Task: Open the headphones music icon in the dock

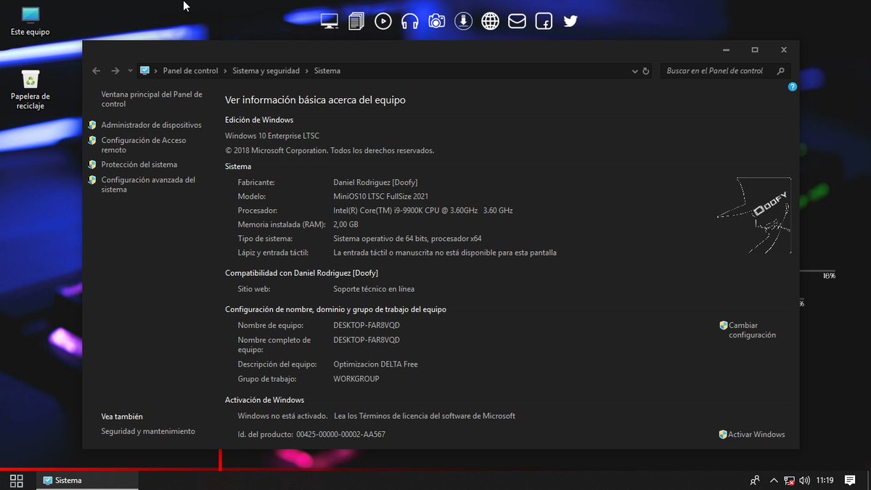Action: pyautogui.click(x=410, y=21)
